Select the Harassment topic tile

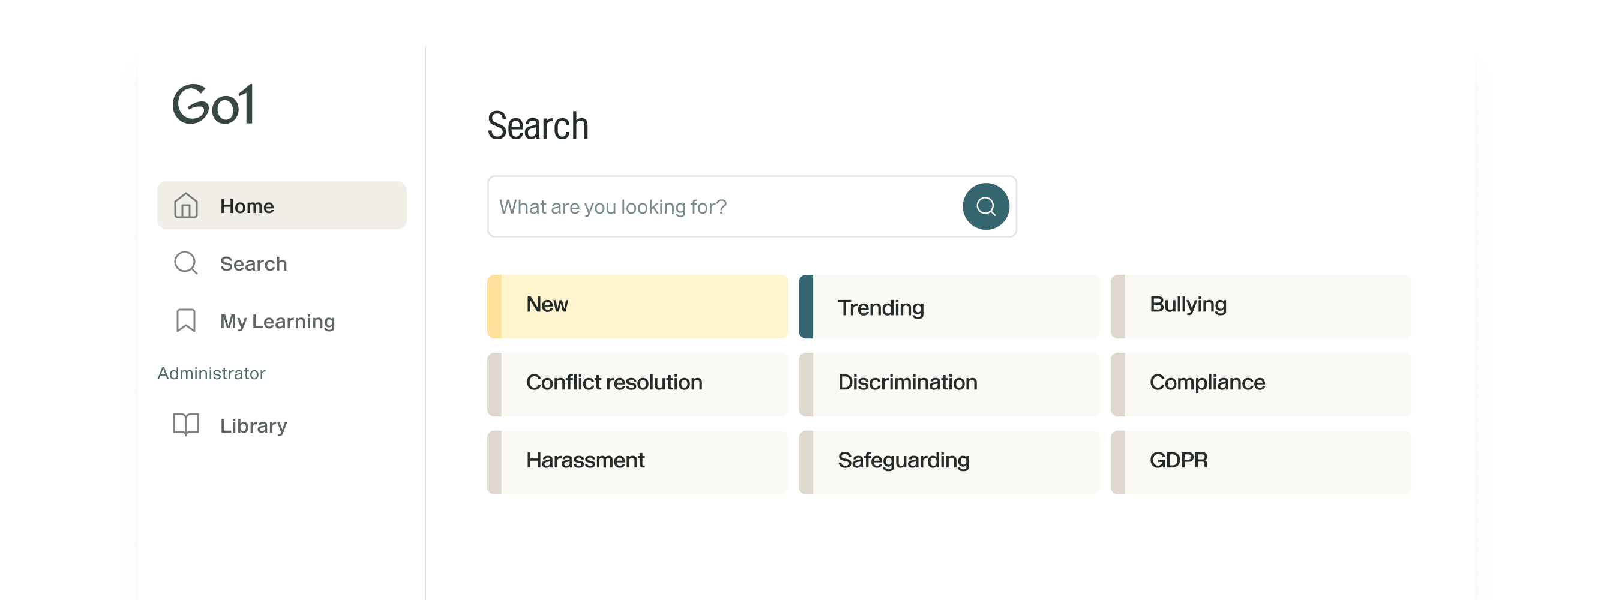[637, 461]
